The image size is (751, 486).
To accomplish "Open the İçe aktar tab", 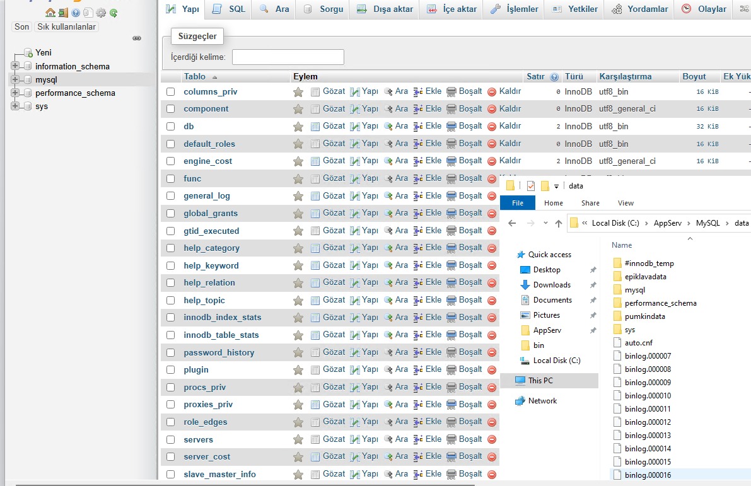I will (451, 9).
